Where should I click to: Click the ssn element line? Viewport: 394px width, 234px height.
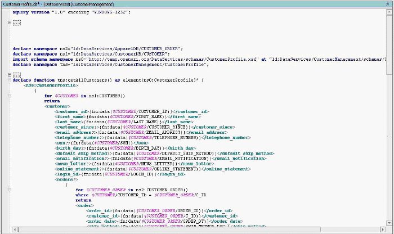[102, 143]
